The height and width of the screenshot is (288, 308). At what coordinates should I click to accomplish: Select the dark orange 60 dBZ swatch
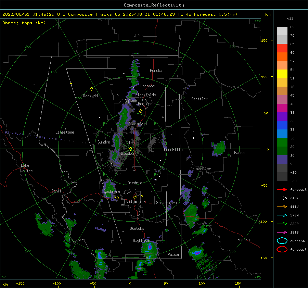click(x=282, y=57)
